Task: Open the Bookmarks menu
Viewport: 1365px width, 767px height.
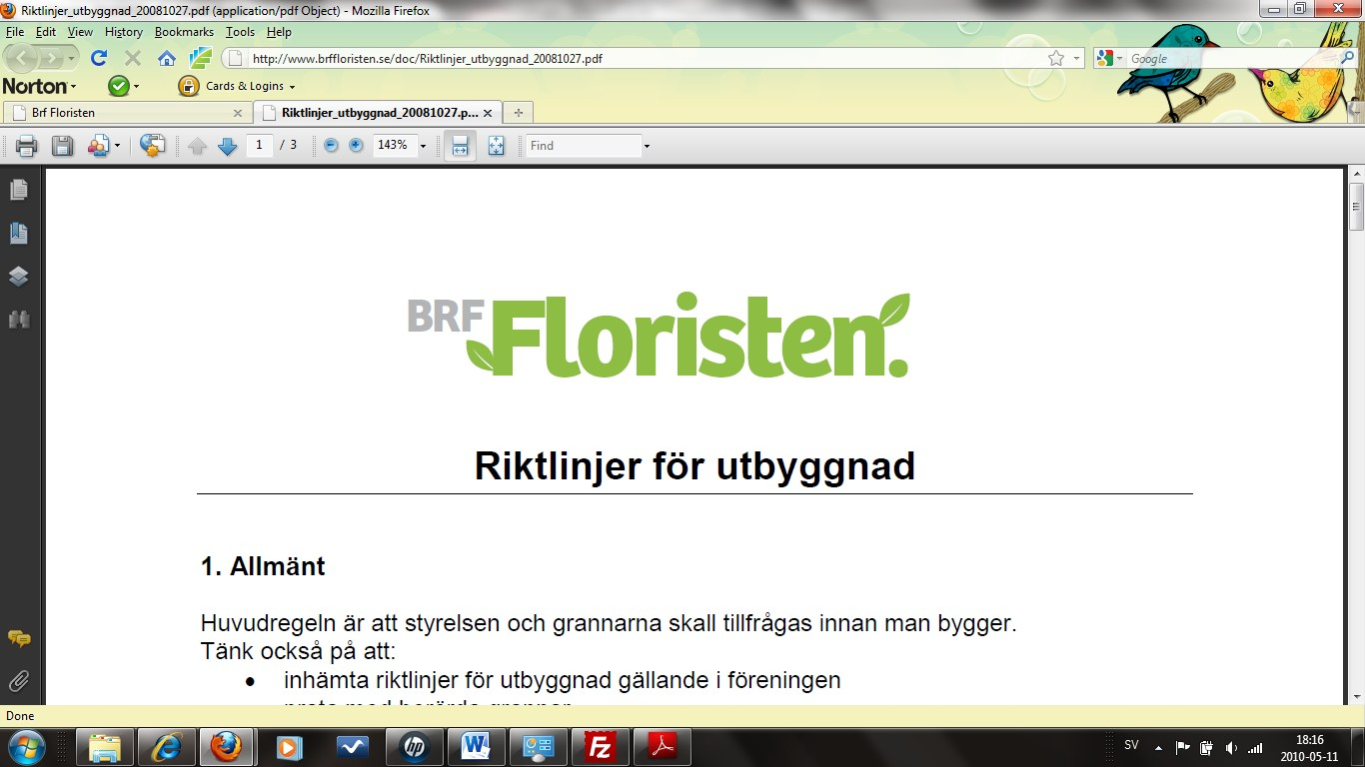Action: coord(184,32)
